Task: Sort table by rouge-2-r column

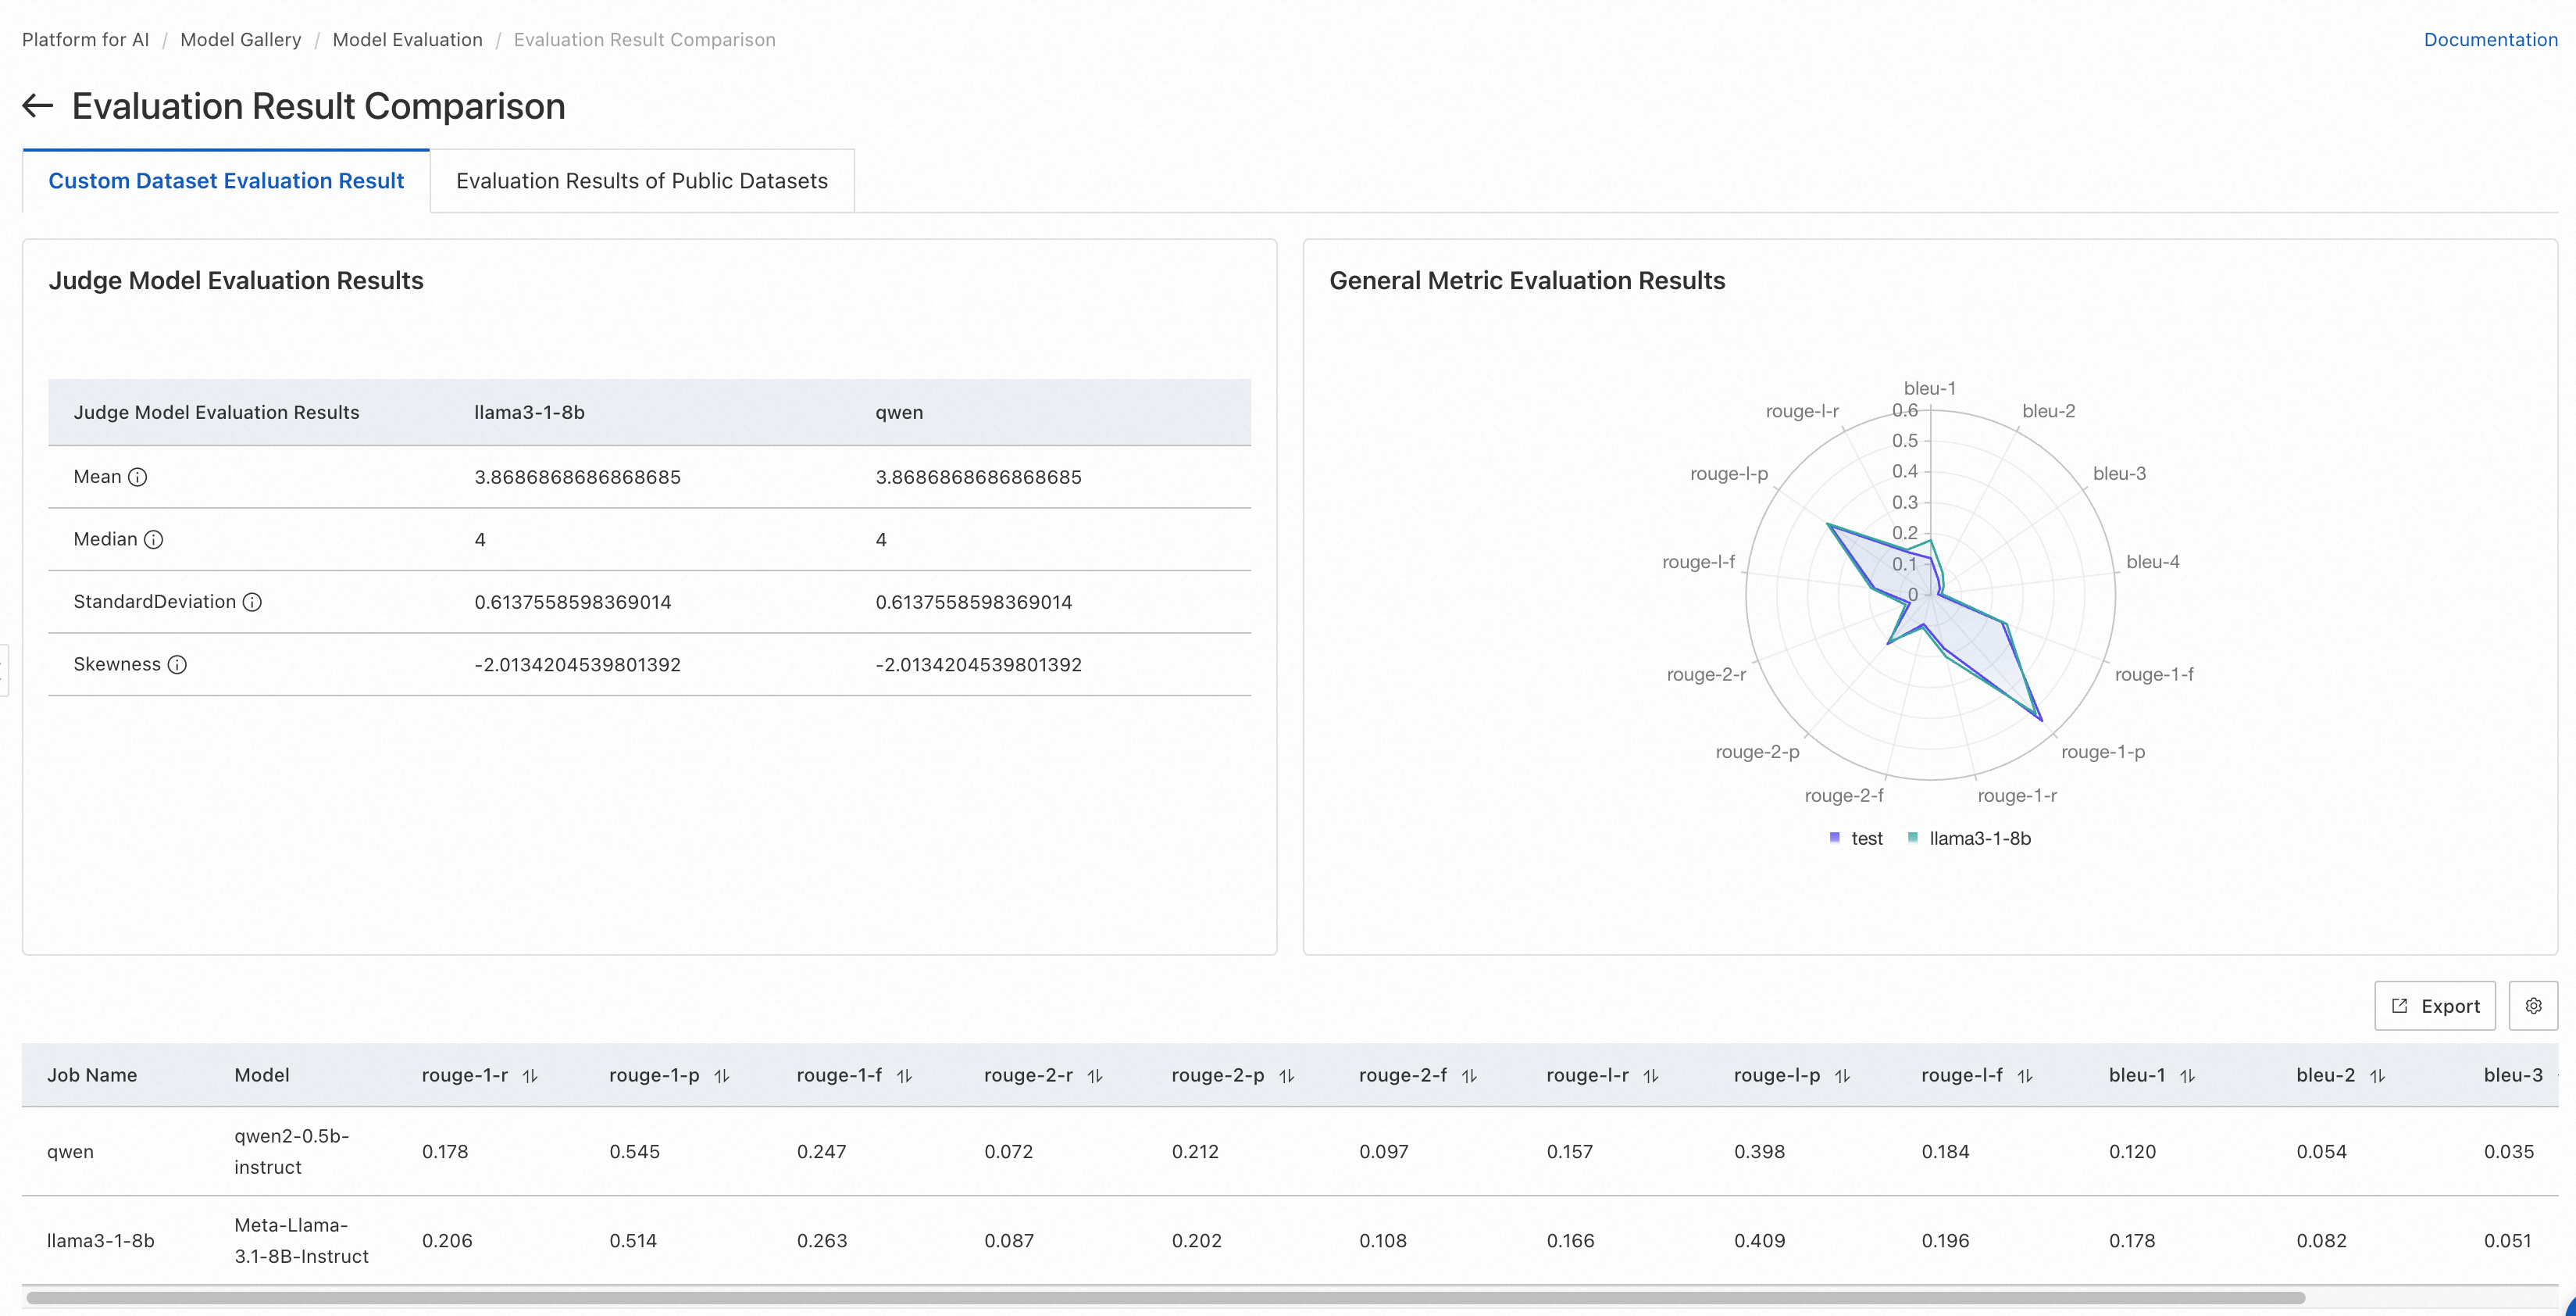Action: [x=1095, y=1076]
